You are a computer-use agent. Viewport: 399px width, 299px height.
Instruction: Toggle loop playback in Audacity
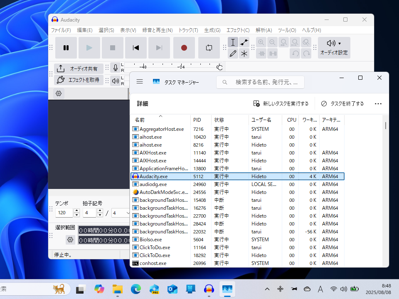tap(209, 47)
